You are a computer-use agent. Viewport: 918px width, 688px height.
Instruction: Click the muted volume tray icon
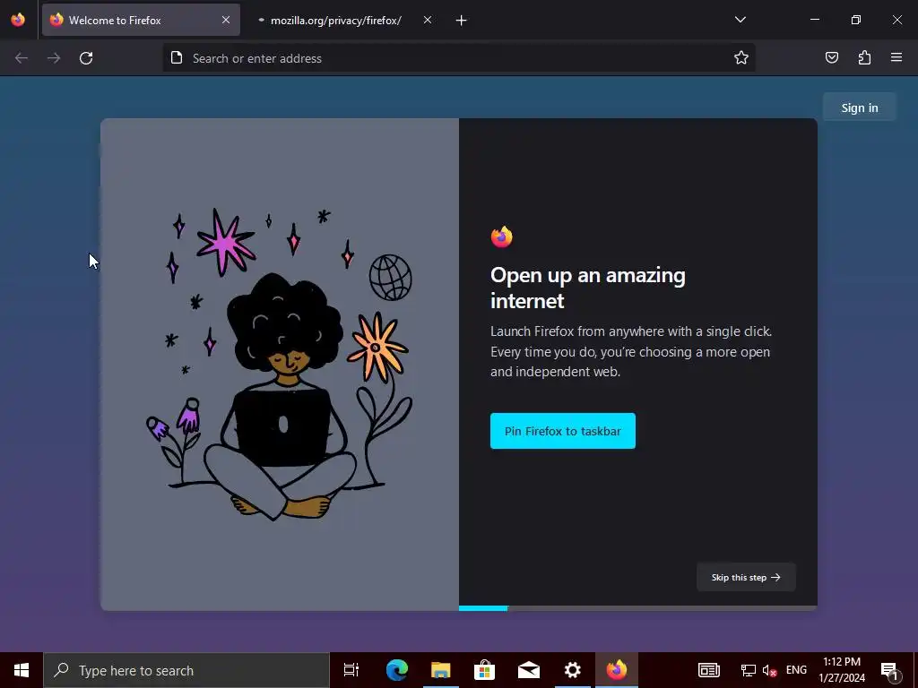[x=769, y=670]
